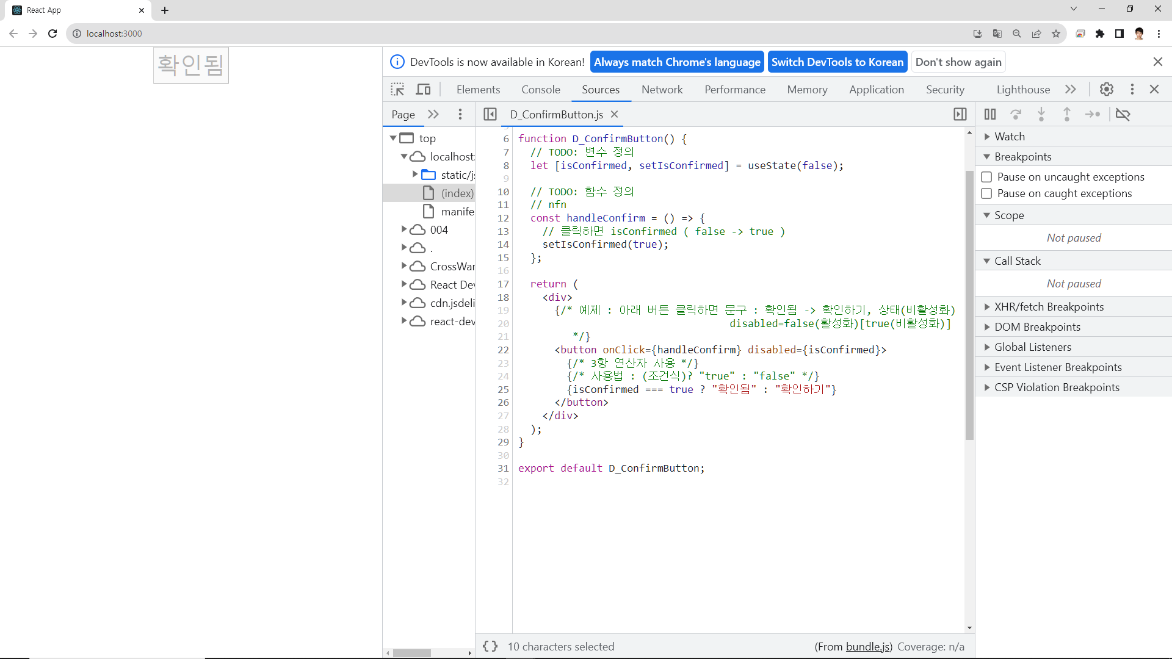Viewport: 1172px width, 659px height.
Task: Click the deactivate breakpoints icon
Action: coord(1123,114)
